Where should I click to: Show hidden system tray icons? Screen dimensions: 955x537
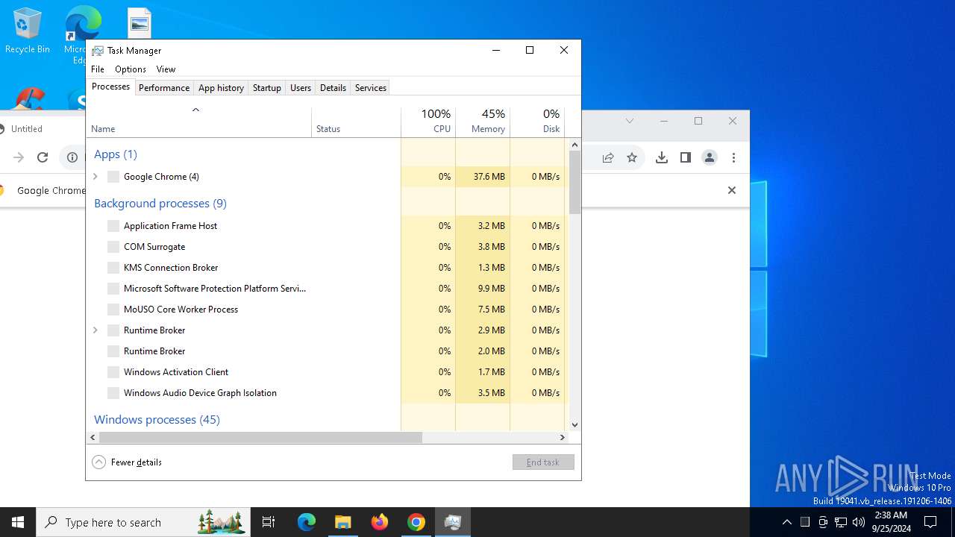tap(787, 522)
